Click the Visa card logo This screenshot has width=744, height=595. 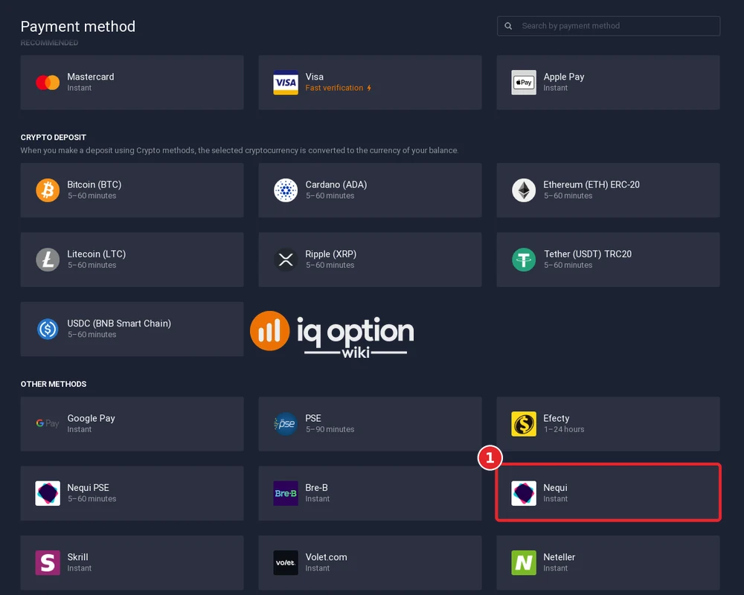point(286,83)
